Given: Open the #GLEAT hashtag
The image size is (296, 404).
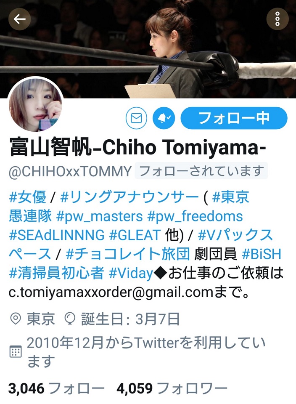Looking at the screenshot, I should 135,235.
